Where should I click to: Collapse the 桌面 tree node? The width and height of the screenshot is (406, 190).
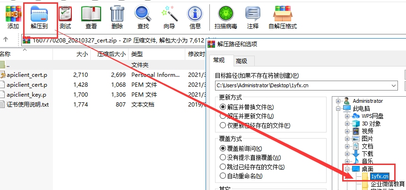(x=347, y=169)
